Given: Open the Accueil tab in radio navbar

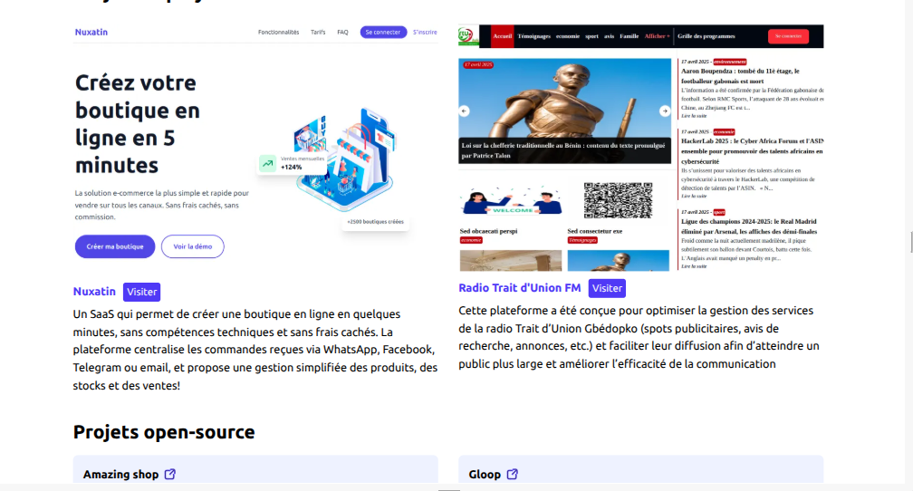Looking at the screenshot, I should (502, 36).
